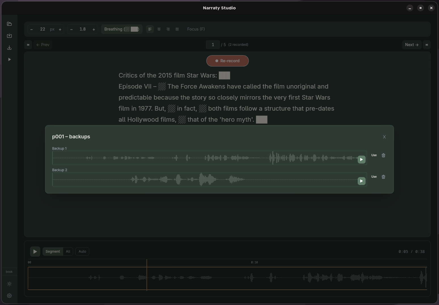This screenshot has width=439, height=305.
Task: Toggle the Breathing marker display
Action: click(x=122, y=29)
